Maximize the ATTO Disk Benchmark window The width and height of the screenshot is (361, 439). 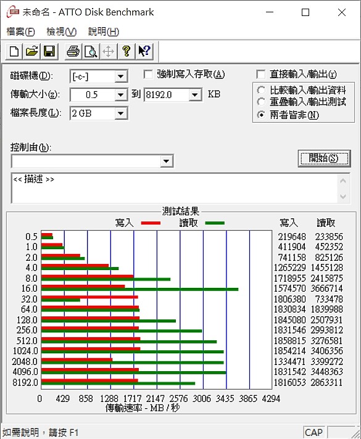[x=305, y=12]
